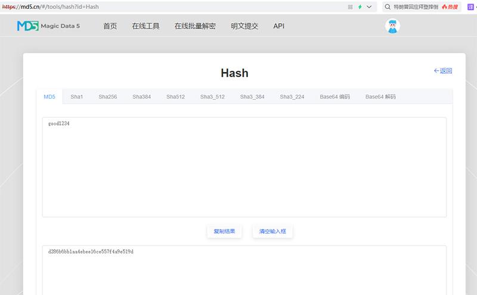Image resolution: width=477 pixels, height=295 pixels.
Task: Click the ←返回 back link
Action: (x=443, y=71)
